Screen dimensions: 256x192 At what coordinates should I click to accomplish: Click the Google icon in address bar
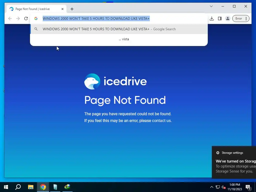(36, 18)
